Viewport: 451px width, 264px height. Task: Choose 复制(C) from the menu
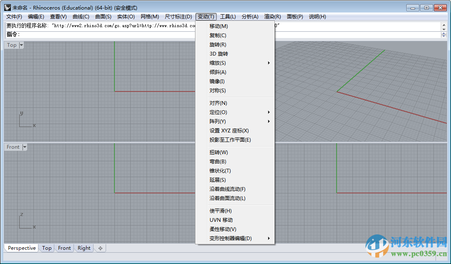click(x=235, y=36)
